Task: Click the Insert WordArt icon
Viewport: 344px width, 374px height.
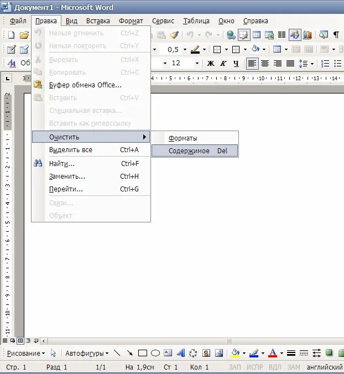Action: [x=181, y=353]
